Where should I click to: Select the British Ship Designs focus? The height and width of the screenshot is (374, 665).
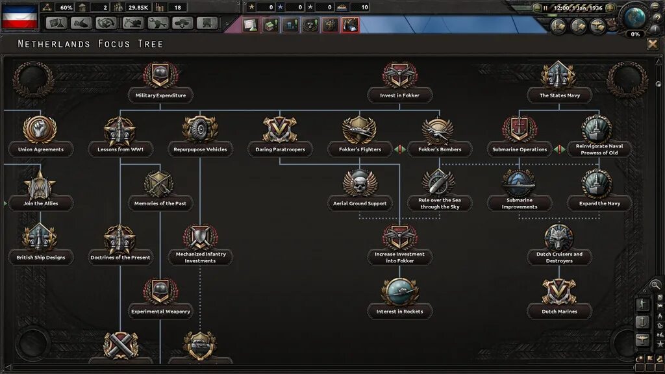41,244
